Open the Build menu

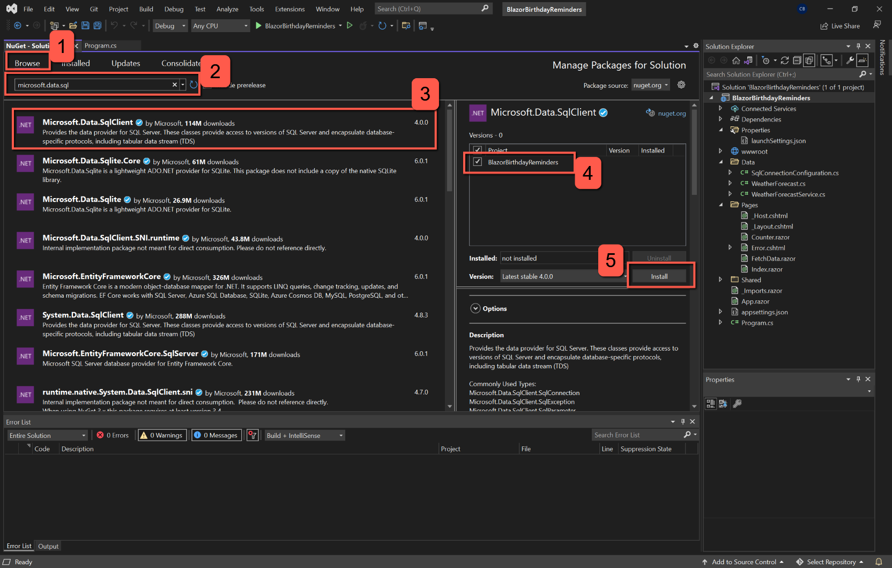point(145,9)
